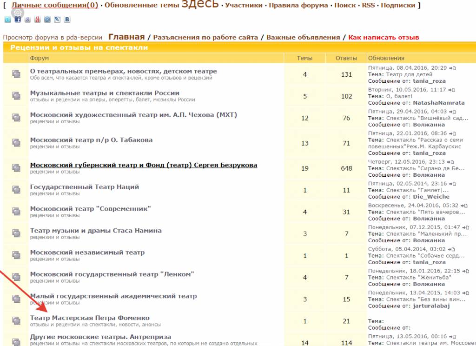Jump to last post dated 18.01.2016 via arrow icon
Screen dimensions: 476x346
466,271
